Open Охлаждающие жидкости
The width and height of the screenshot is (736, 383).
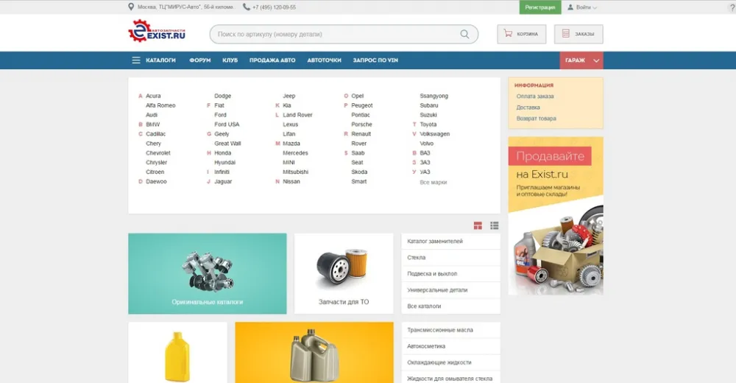450,362
